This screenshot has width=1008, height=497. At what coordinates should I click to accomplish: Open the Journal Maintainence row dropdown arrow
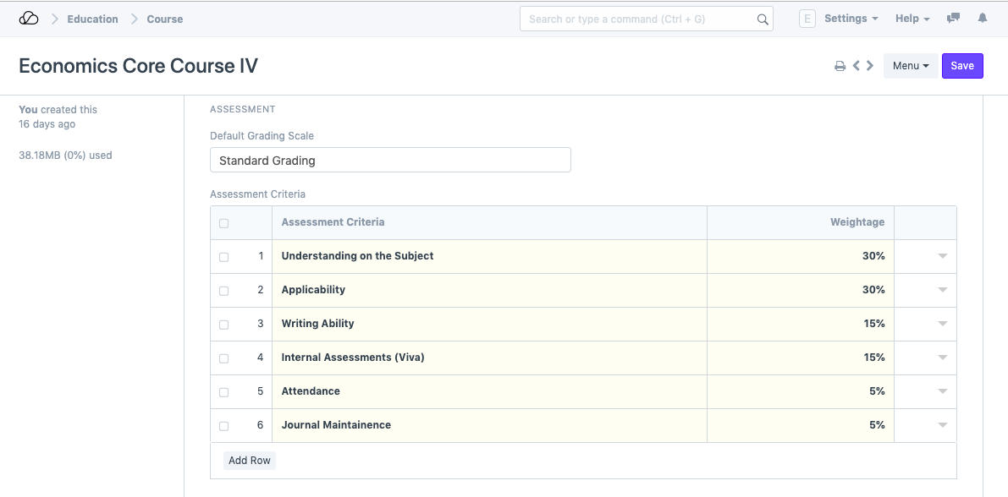pos(942,425)
